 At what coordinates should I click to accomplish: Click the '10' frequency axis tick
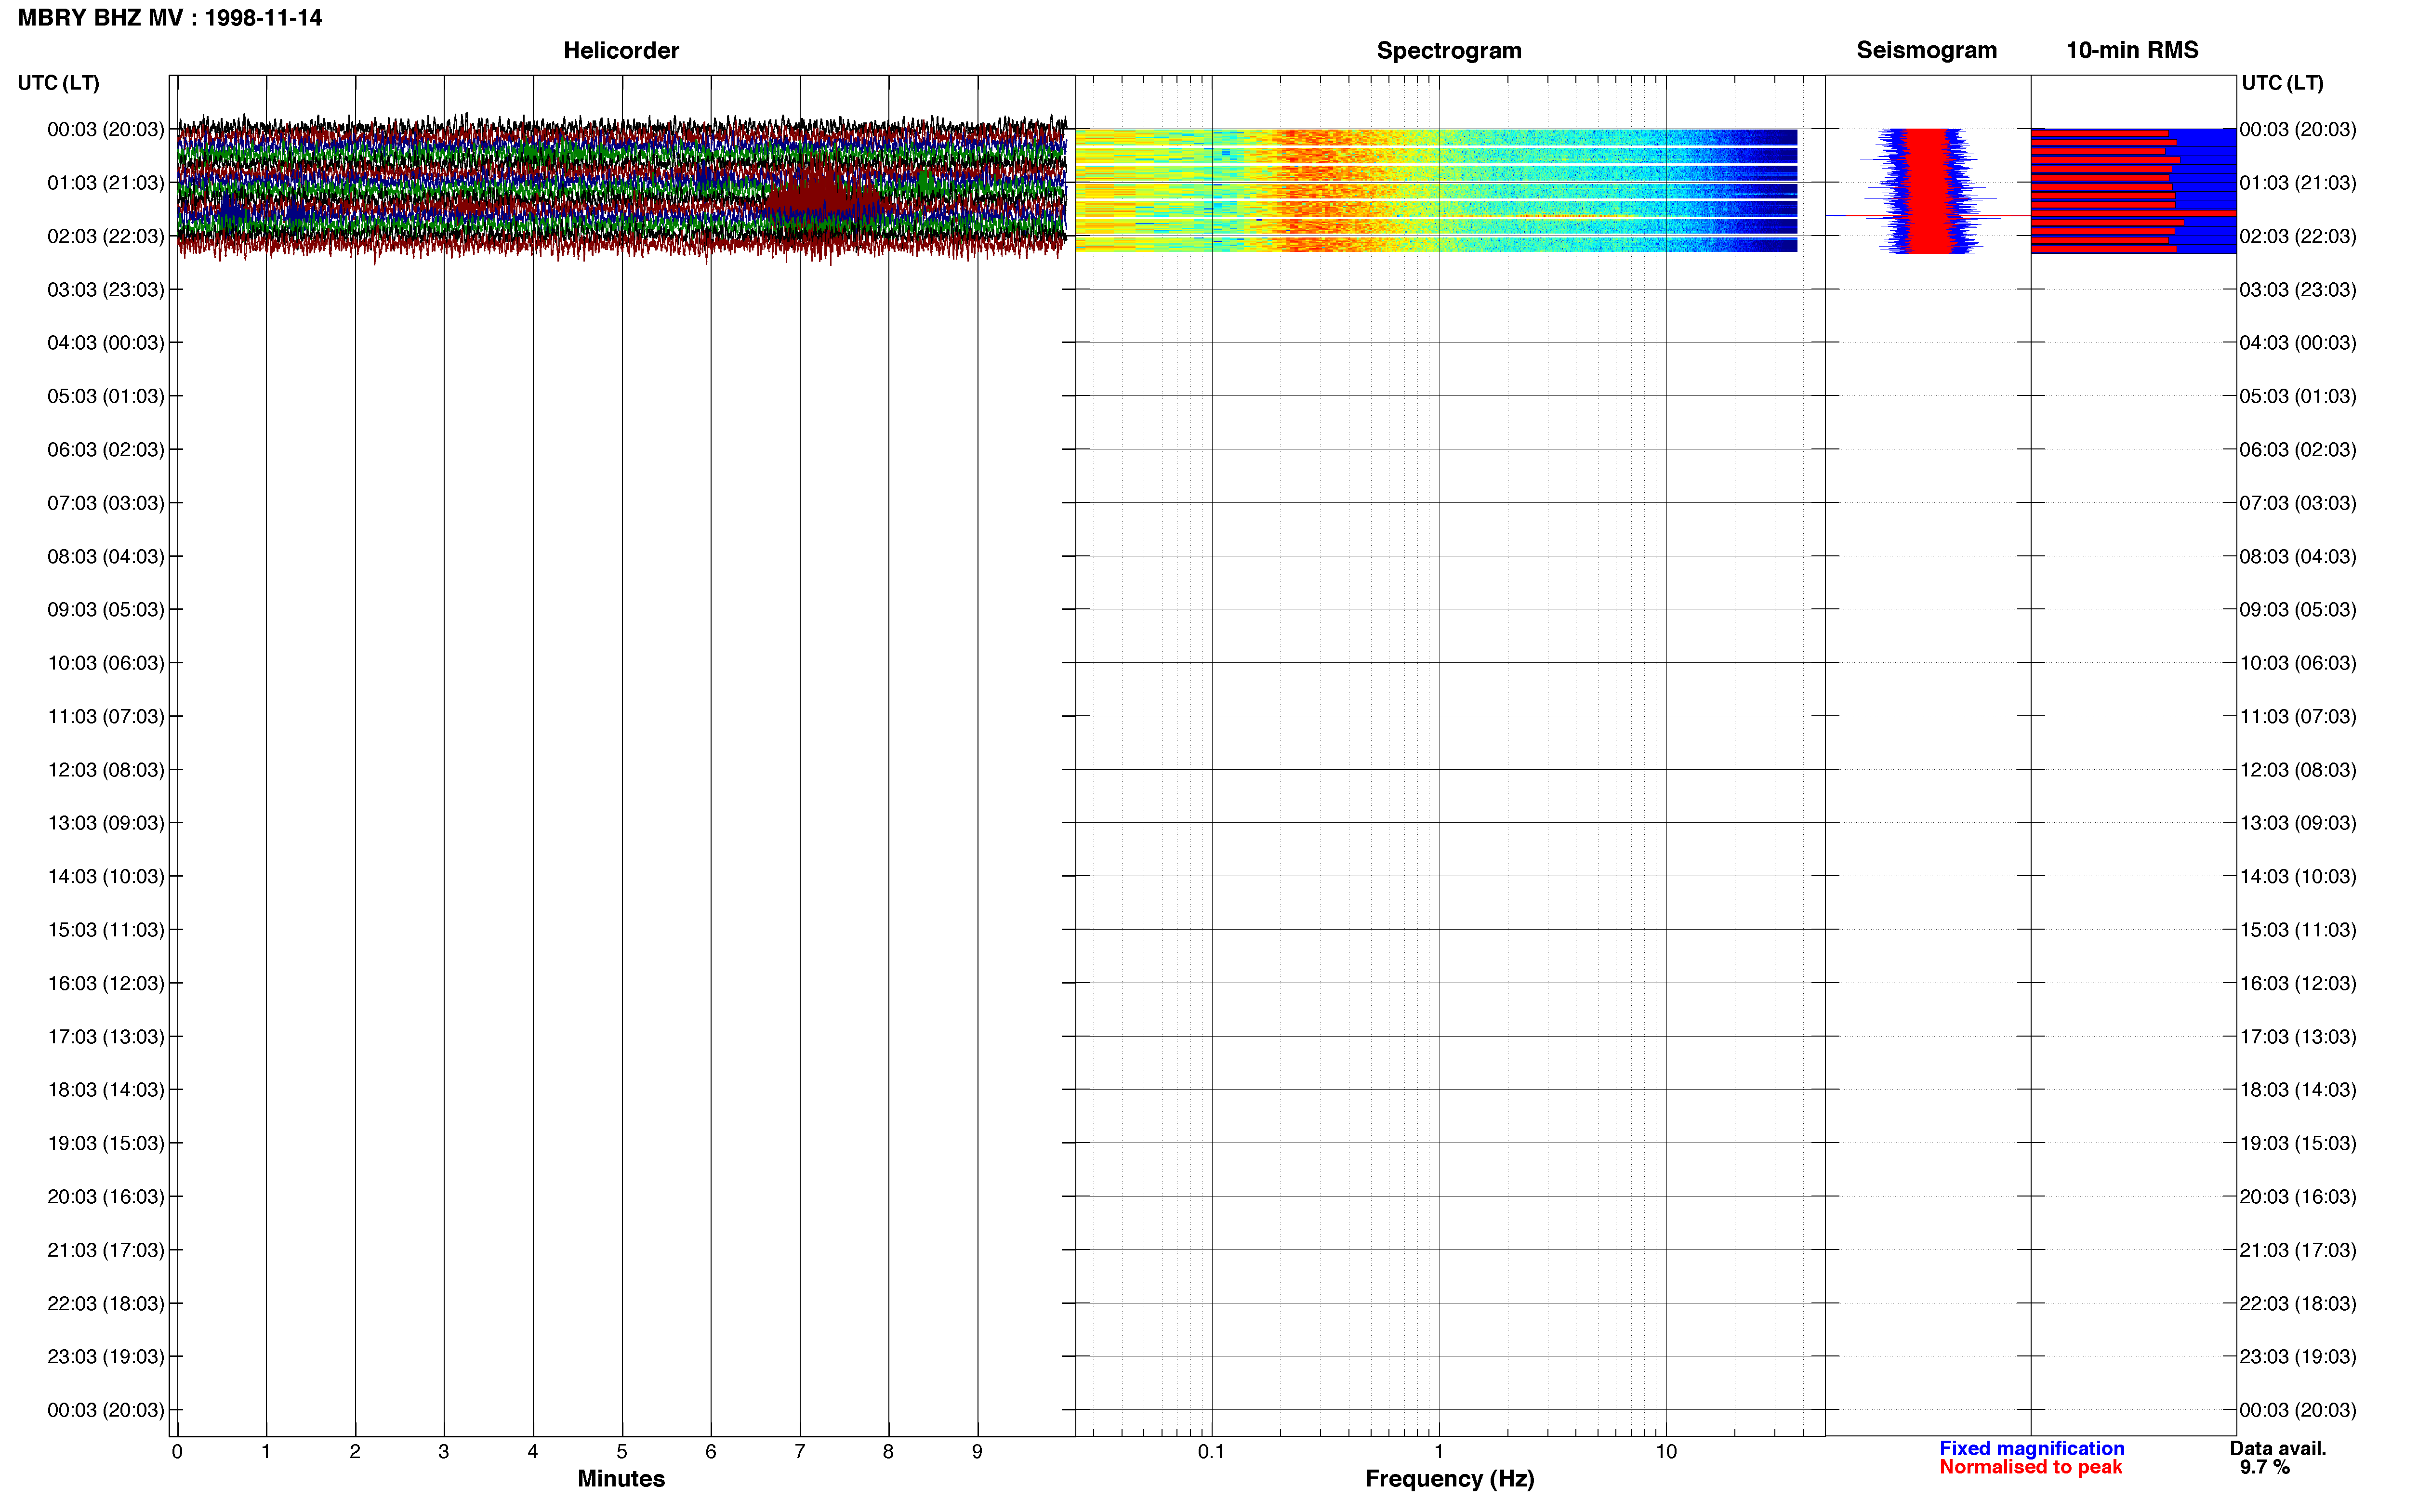1665,1451
